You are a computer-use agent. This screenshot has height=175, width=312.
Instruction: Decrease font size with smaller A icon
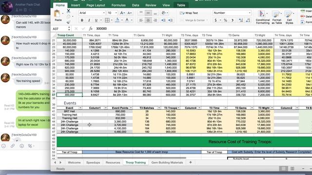tap(129, 13)
